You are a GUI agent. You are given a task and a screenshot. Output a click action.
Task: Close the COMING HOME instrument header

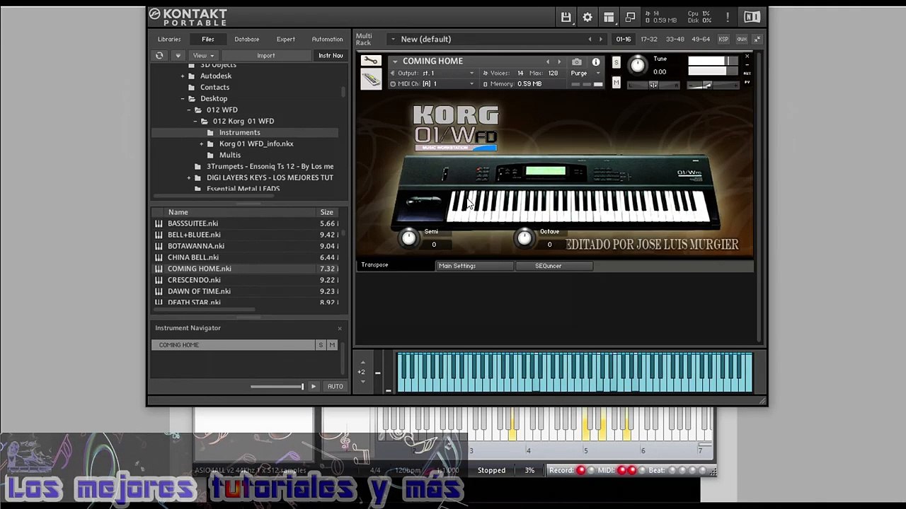(x=747, y=57)
